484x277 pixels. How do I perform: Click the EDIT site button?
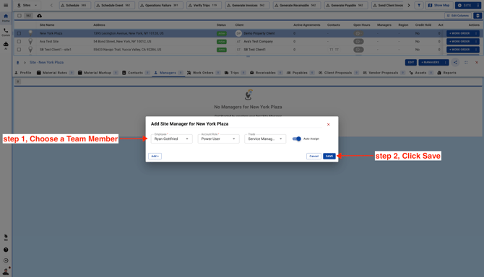411,62
